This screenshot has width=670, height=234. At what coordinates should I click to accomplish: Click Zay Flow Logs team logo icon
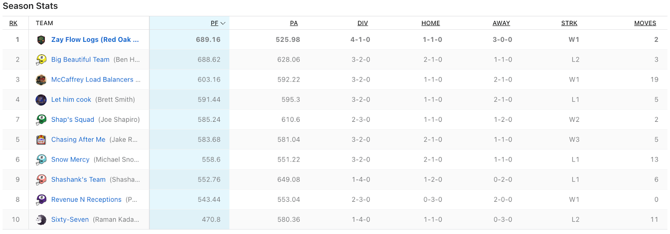click(41, 40)
